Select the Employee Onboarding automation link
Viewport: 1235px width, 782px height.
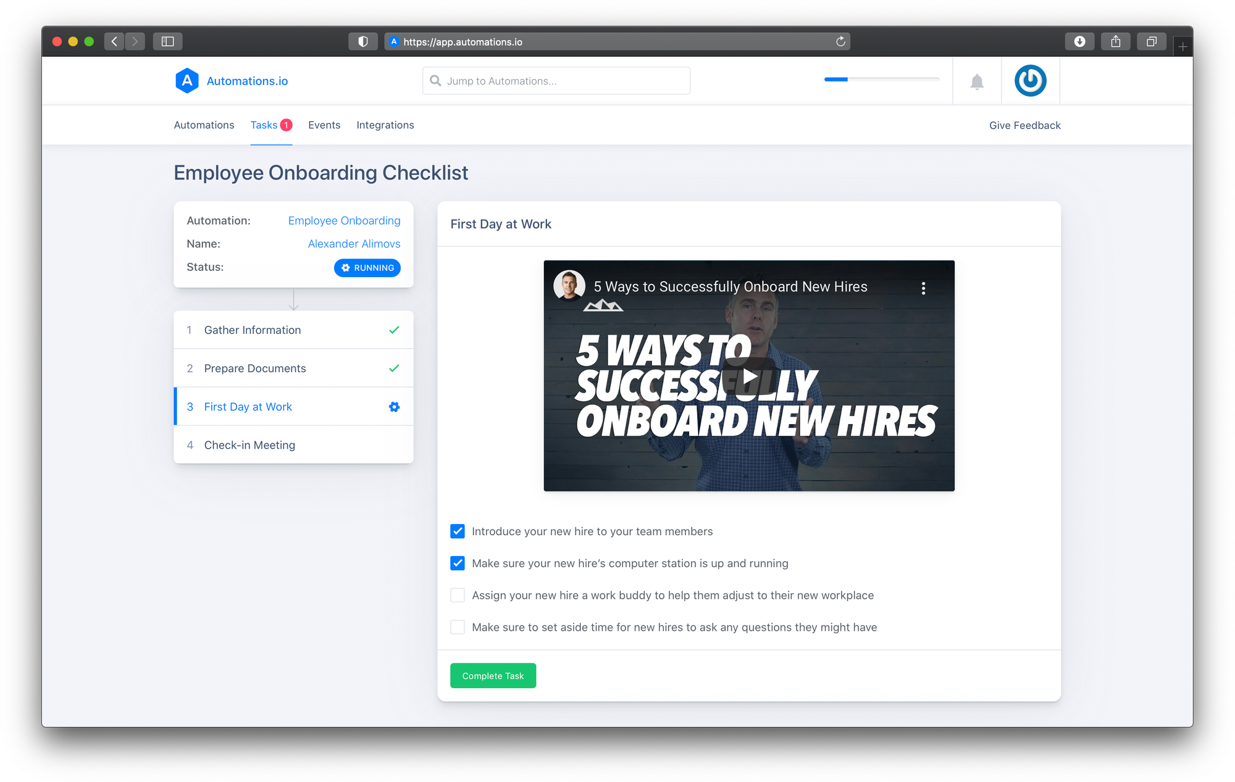coord(344,220)
